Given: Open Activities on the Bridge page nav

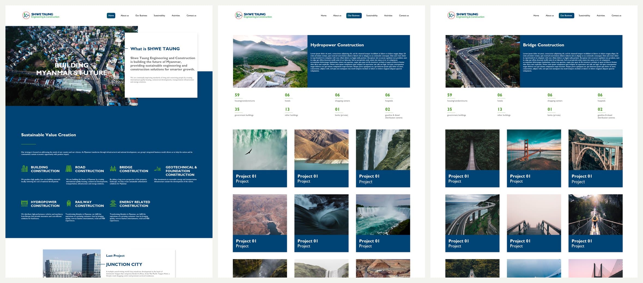Looking at the screenshot, I should pos(601,16).
